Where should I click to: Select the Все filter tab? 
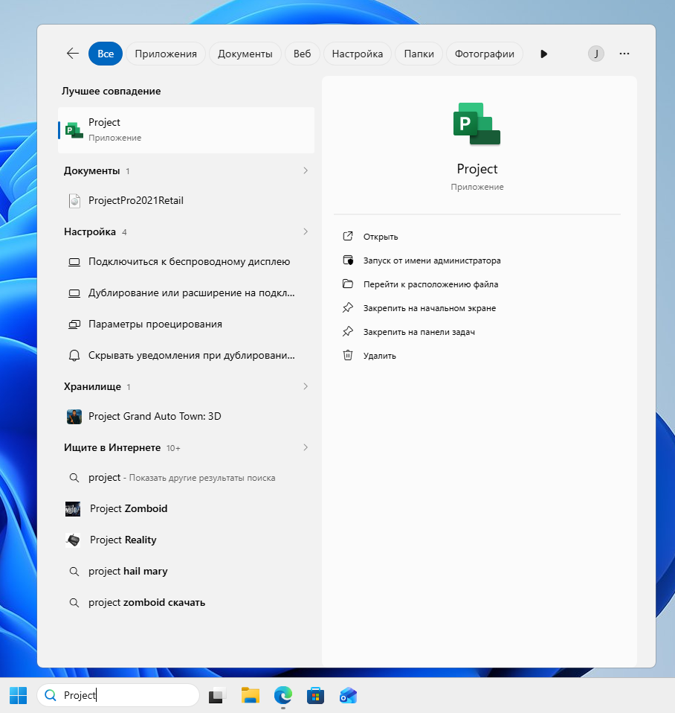[x=106, y=54]
